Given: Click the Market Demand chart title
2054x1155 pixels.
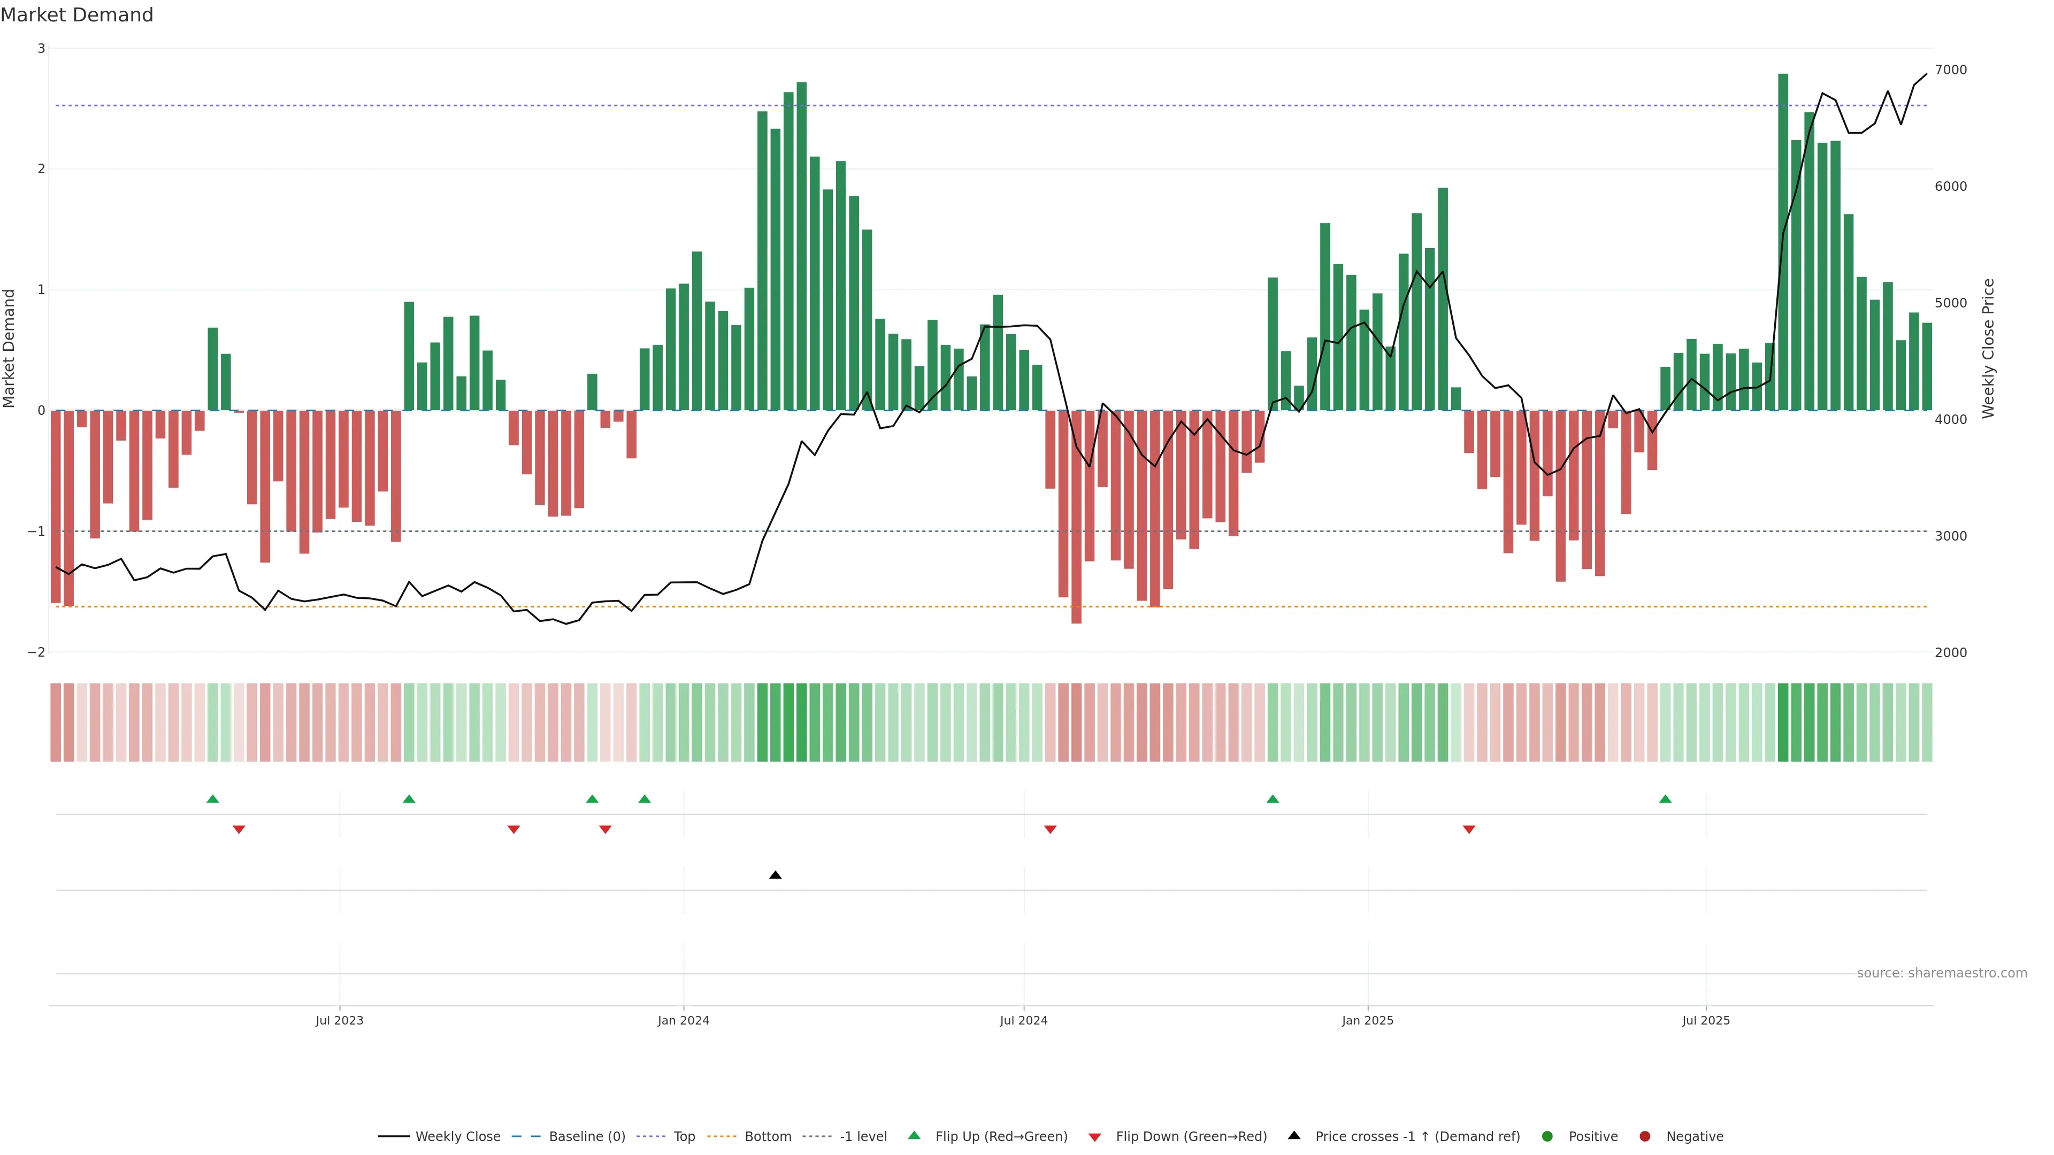Looking at the screenshot, I should click(76, 15).
